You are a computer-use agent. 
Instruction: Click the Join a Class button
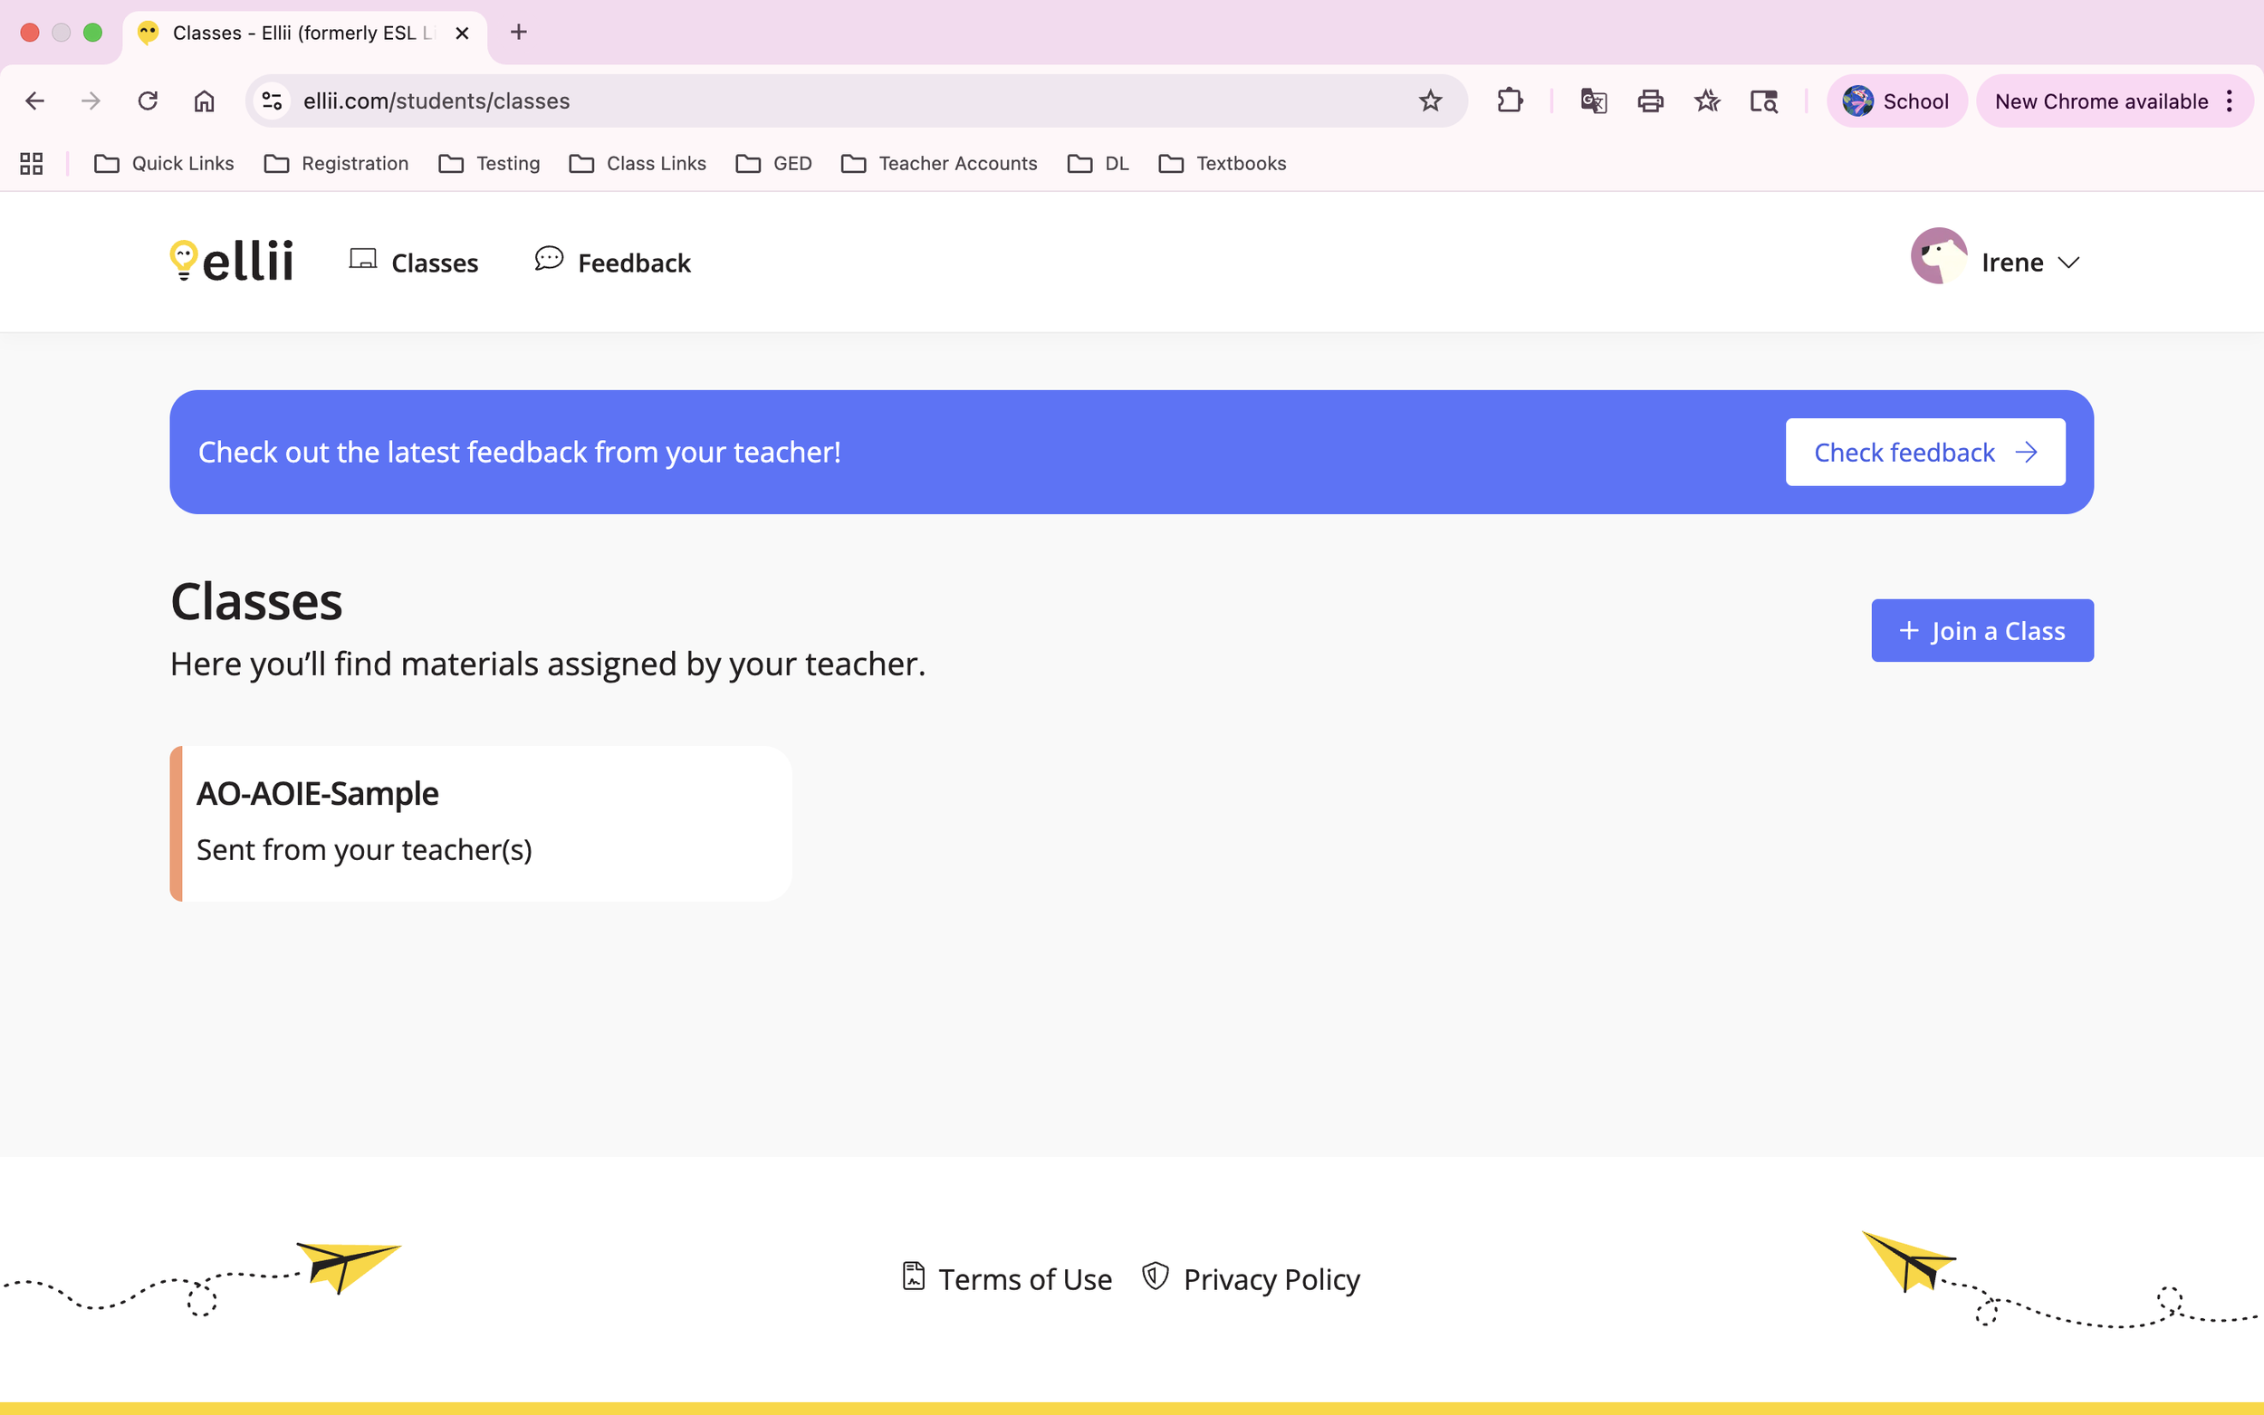[1981, 631]
